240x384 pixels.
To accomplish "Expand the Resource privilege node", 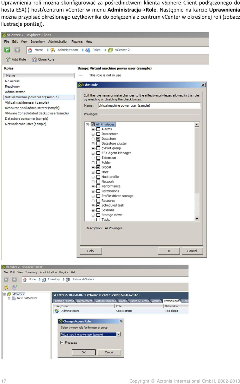I will pyautogui.click(x=93, y=201).
